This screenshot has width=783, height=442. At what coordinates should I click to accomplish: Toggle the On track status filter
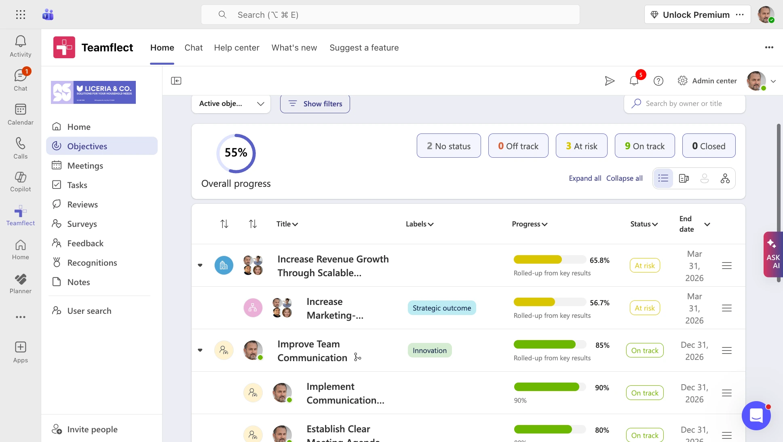click(644, 146)
